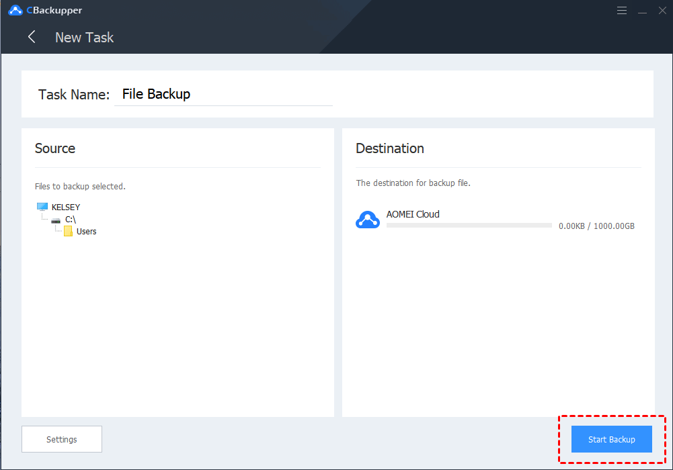673x470 pixels.
Task: Click the CBackupper logo icon
Action: (x=15, y=10)
